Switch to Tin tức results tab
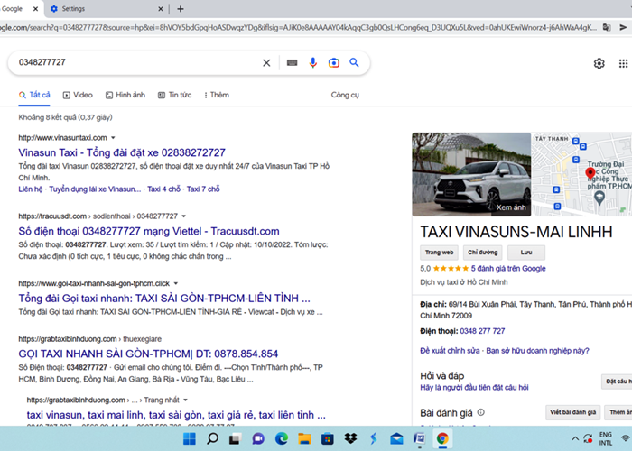 coord(174,95)
